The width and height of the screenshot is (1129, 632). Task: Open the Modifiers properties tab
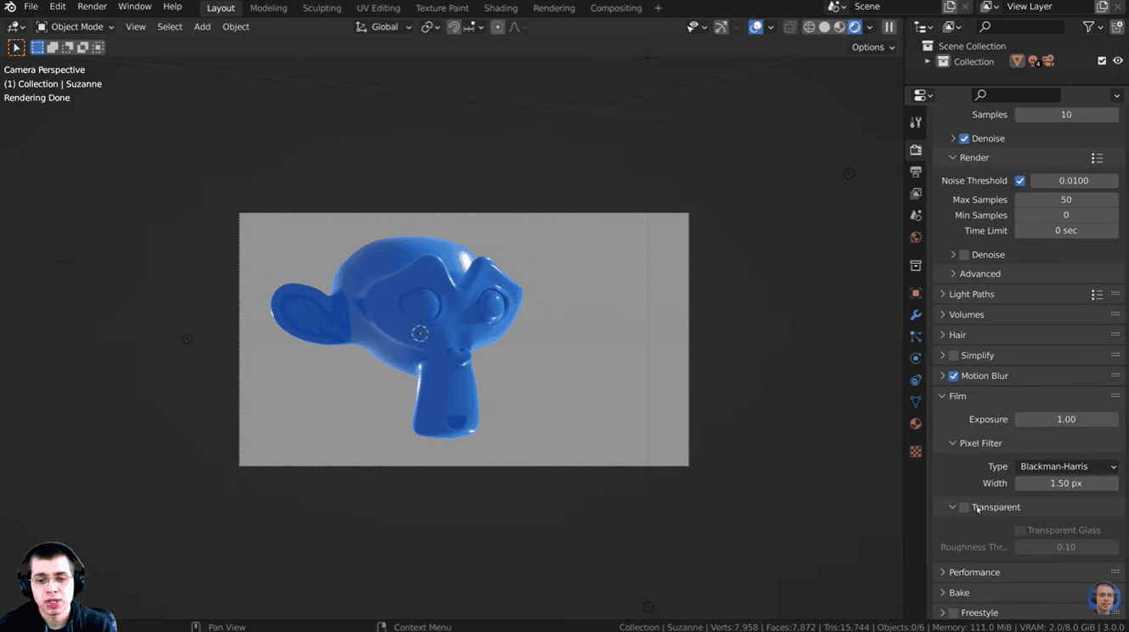(x=915, y=315)
